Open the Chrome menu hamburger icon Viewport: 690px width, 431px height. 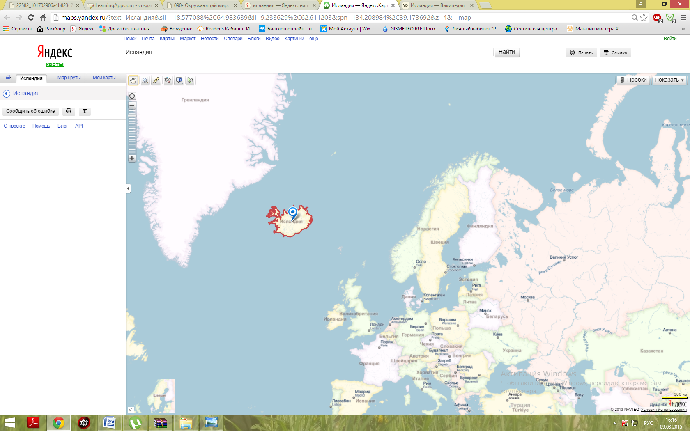683,17
